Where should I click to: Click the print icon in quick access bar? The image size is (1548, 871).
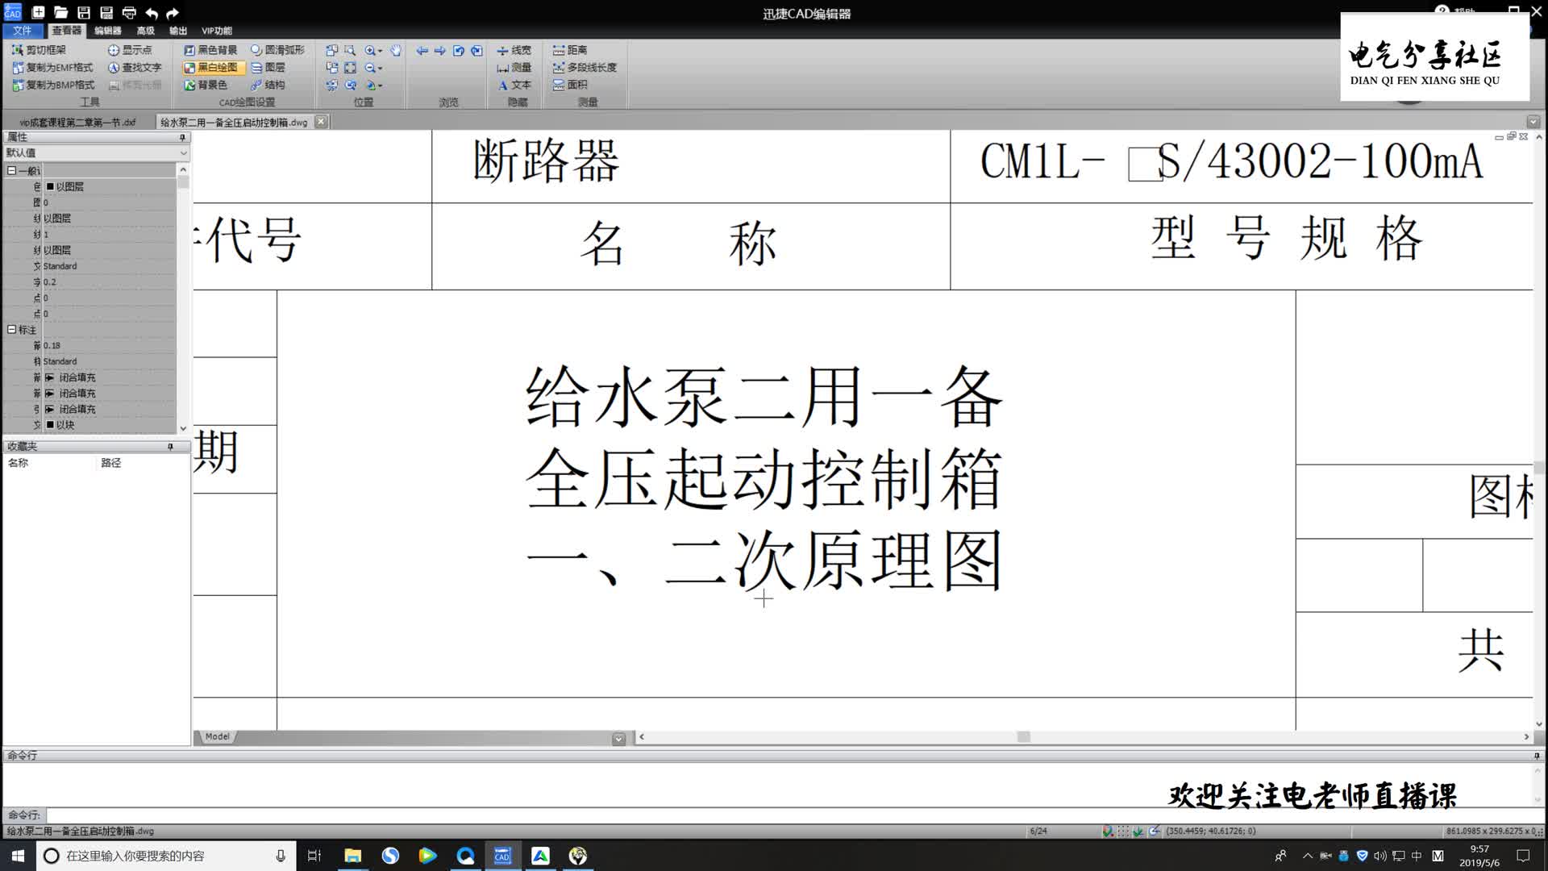click(129, 13)
